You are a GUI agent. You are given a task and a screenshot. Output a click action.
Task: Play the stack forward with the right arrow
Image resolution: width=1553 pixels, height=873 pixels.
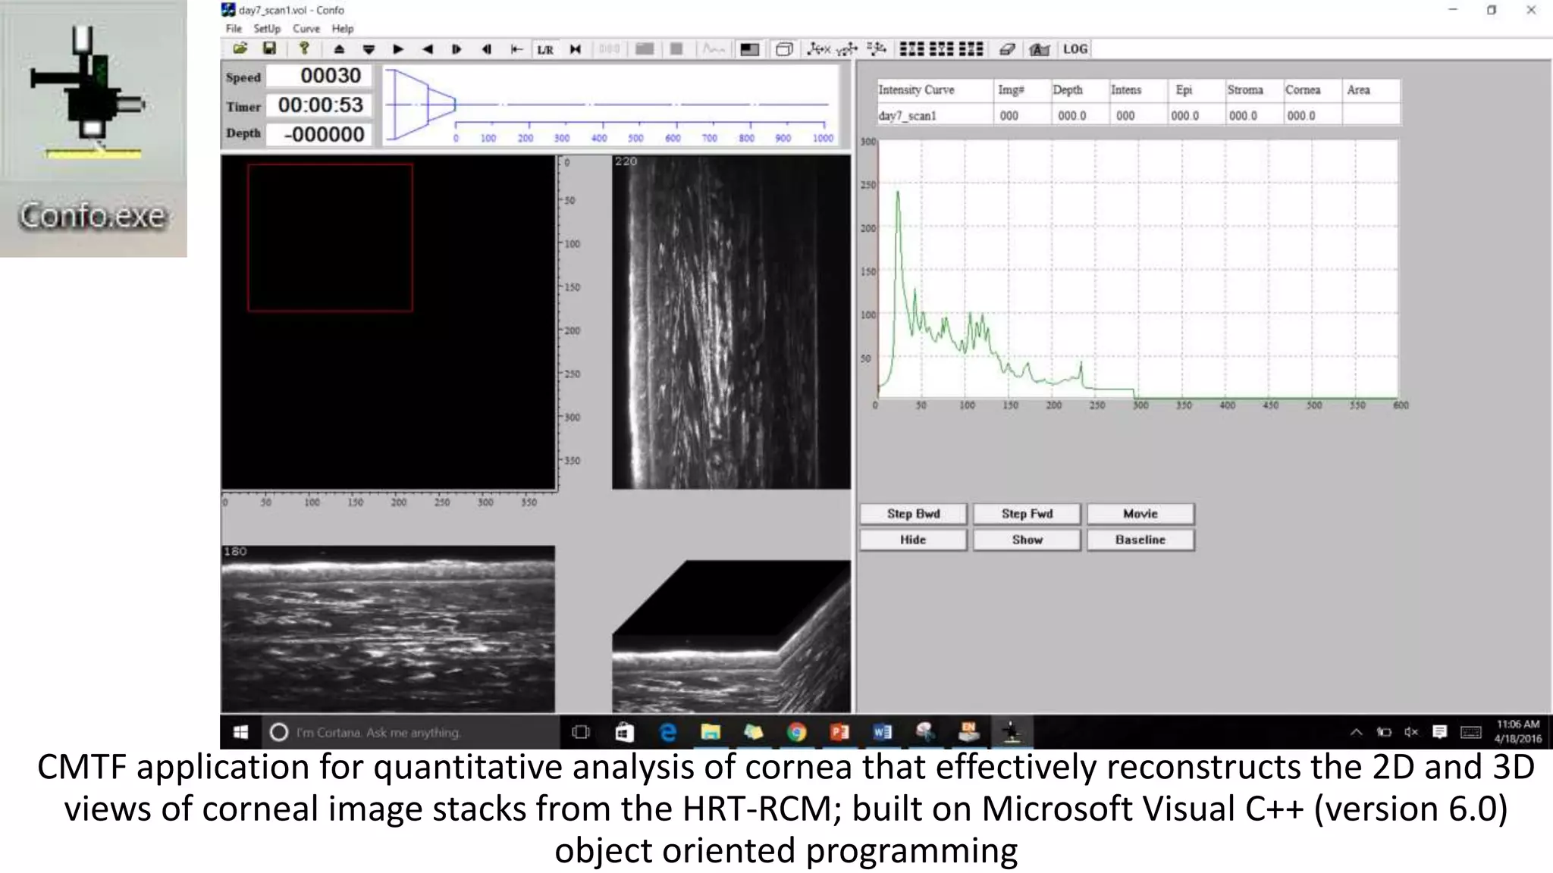coord(398,49)
